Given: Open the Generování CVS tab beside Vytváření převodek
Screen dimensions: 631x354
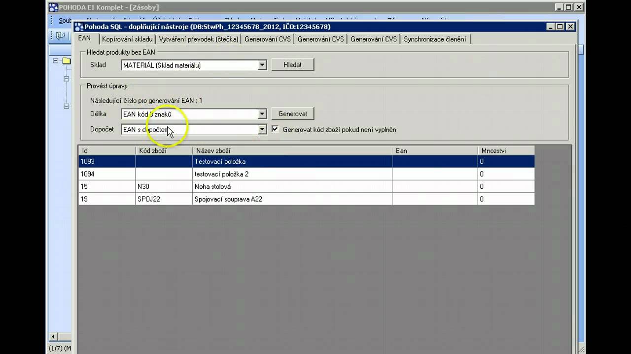Looking at the screenshot, I should (268, 39).
